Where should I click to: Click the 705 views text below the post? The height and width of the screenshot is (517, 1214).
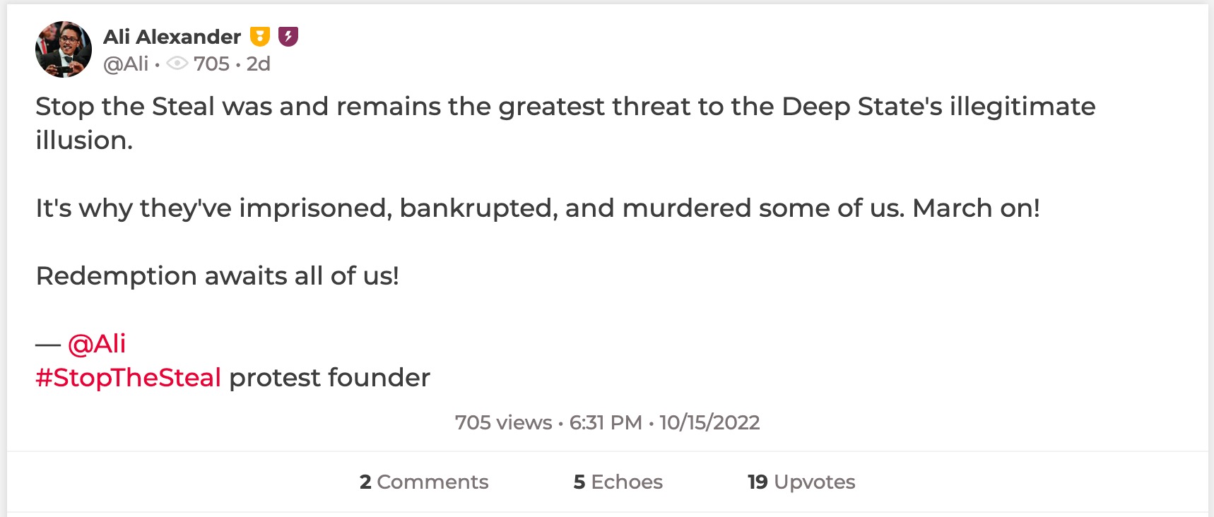click(x=503, y=422)
